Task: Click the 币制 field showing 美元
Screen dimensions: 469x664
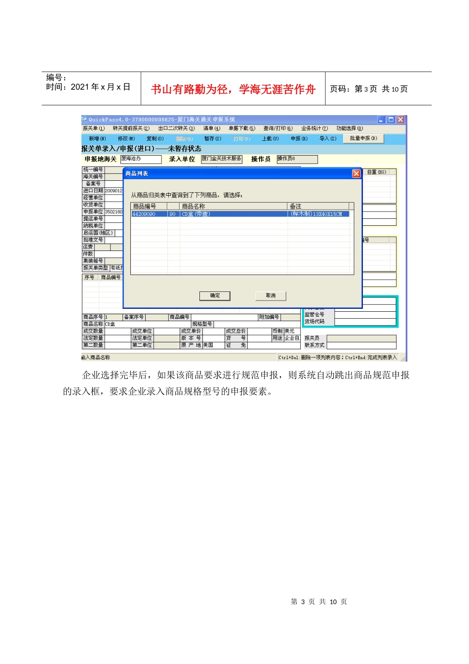Action: pyautogui.click(x=292, y=331)
